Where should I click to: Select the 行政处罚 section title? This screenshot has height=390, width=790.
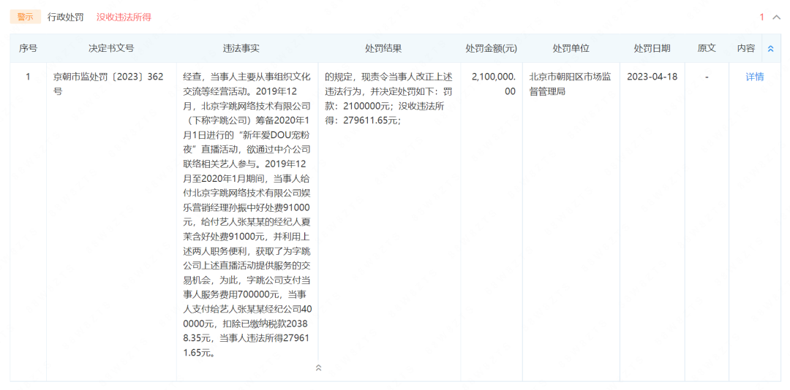coord(65,17)
